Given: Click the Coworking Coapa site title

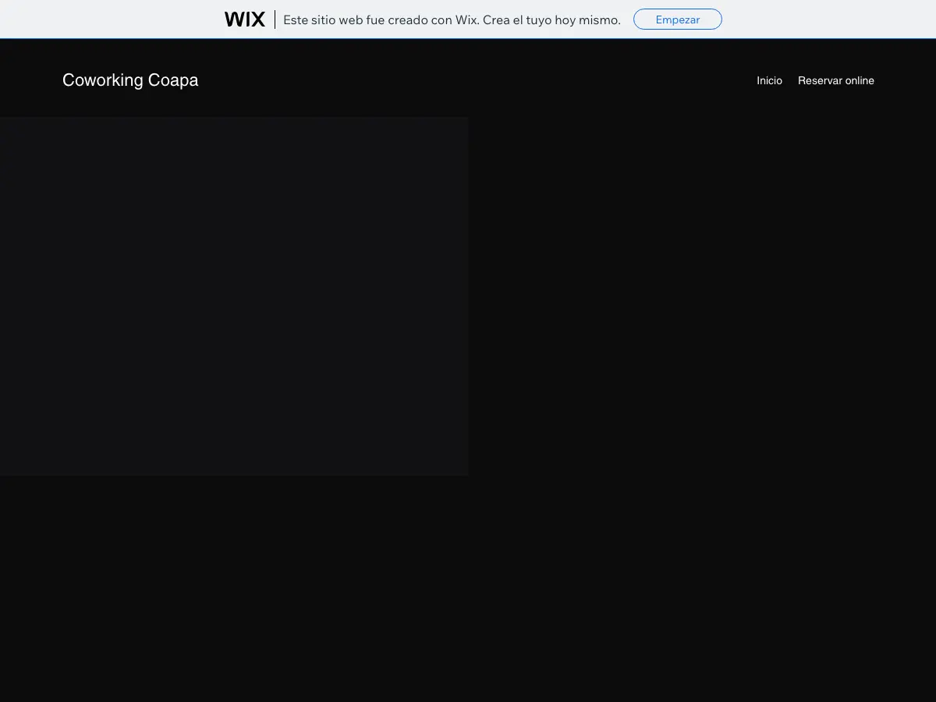Looking at the screenshot, I should point(130,80).
